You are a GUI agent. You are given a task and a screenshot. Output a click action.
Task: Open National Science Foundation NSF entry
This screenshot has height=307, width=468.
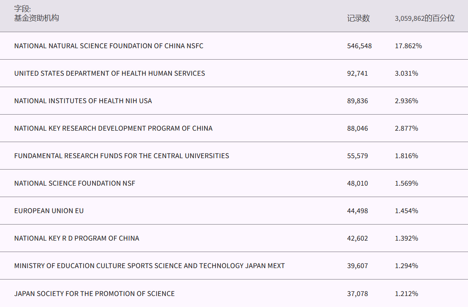pyautogui.click(x=75, y=183)
